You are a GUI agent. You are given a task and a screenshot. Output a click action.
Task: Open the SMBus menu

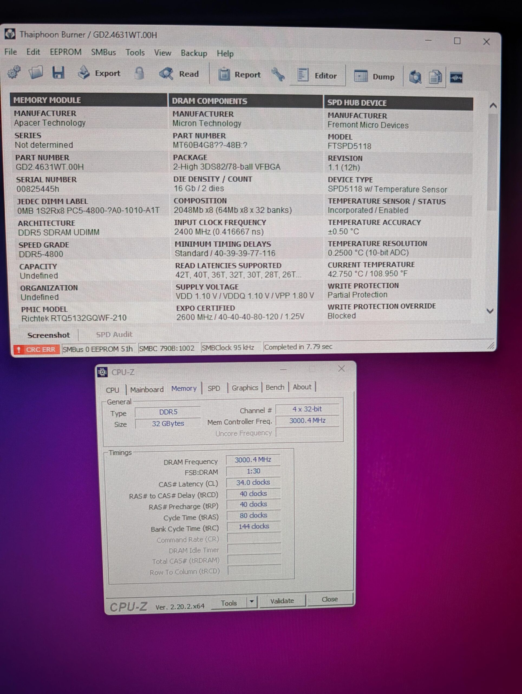point(103,52)
